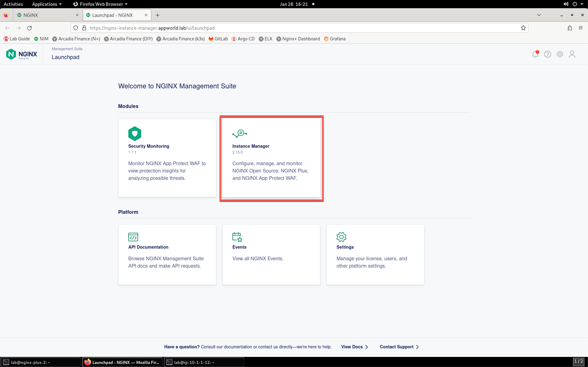The width and height of the screenshot is (588, 367).
Task: Click the NGINX logo in the header
Action: pos(22,54)
